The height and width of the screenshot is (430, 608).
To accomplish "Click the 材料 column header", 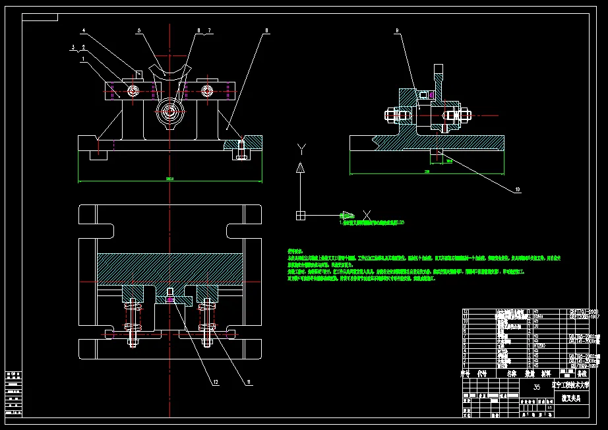I will 547,374.
